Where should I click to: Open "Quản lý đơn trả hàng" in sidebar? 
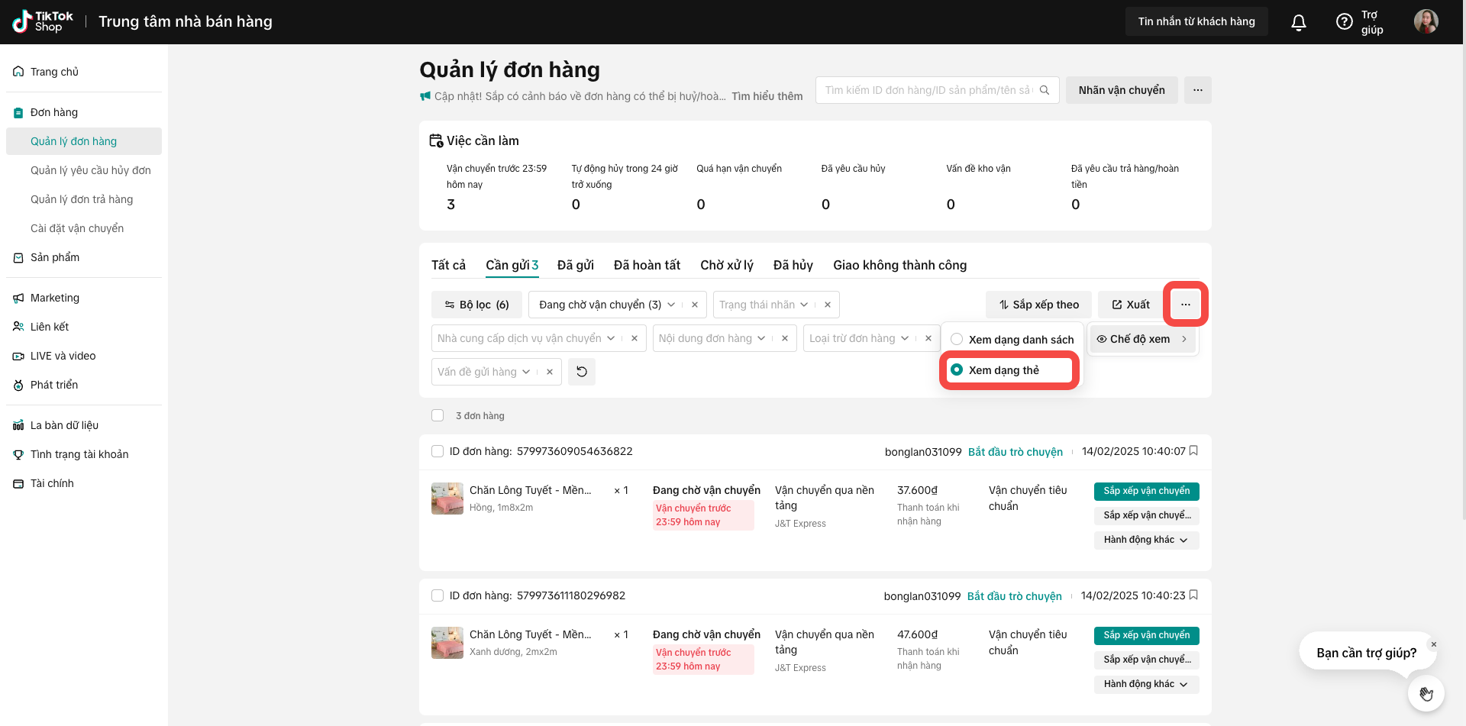82,199
